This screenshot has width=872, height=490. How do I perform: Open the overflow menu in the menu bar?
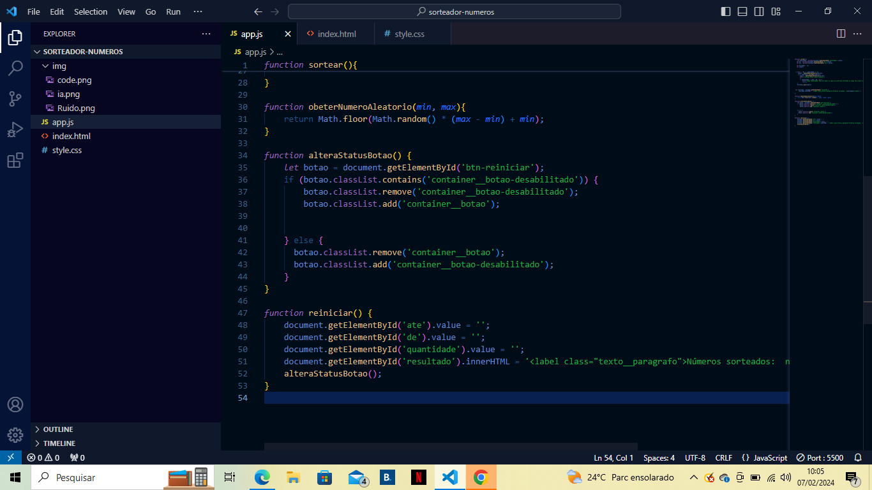(198, 11)
